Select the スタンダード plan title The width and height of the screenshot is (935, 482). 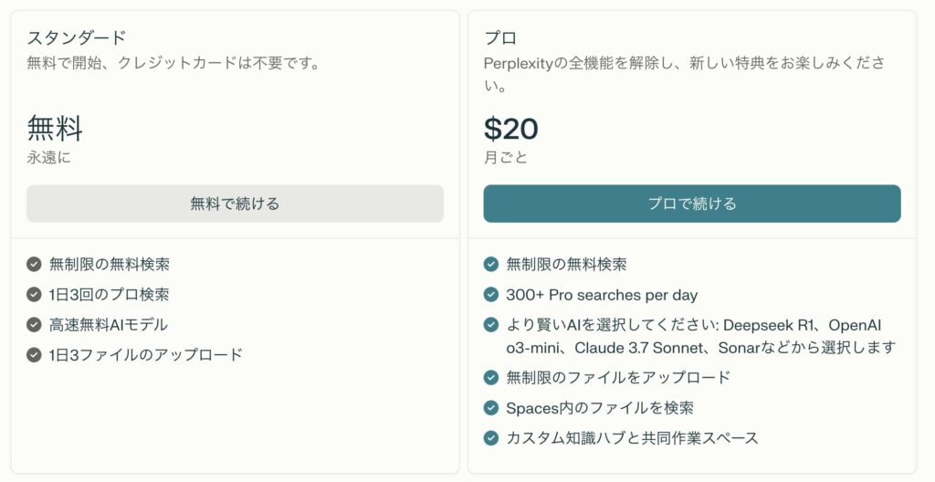coord(77,37)
